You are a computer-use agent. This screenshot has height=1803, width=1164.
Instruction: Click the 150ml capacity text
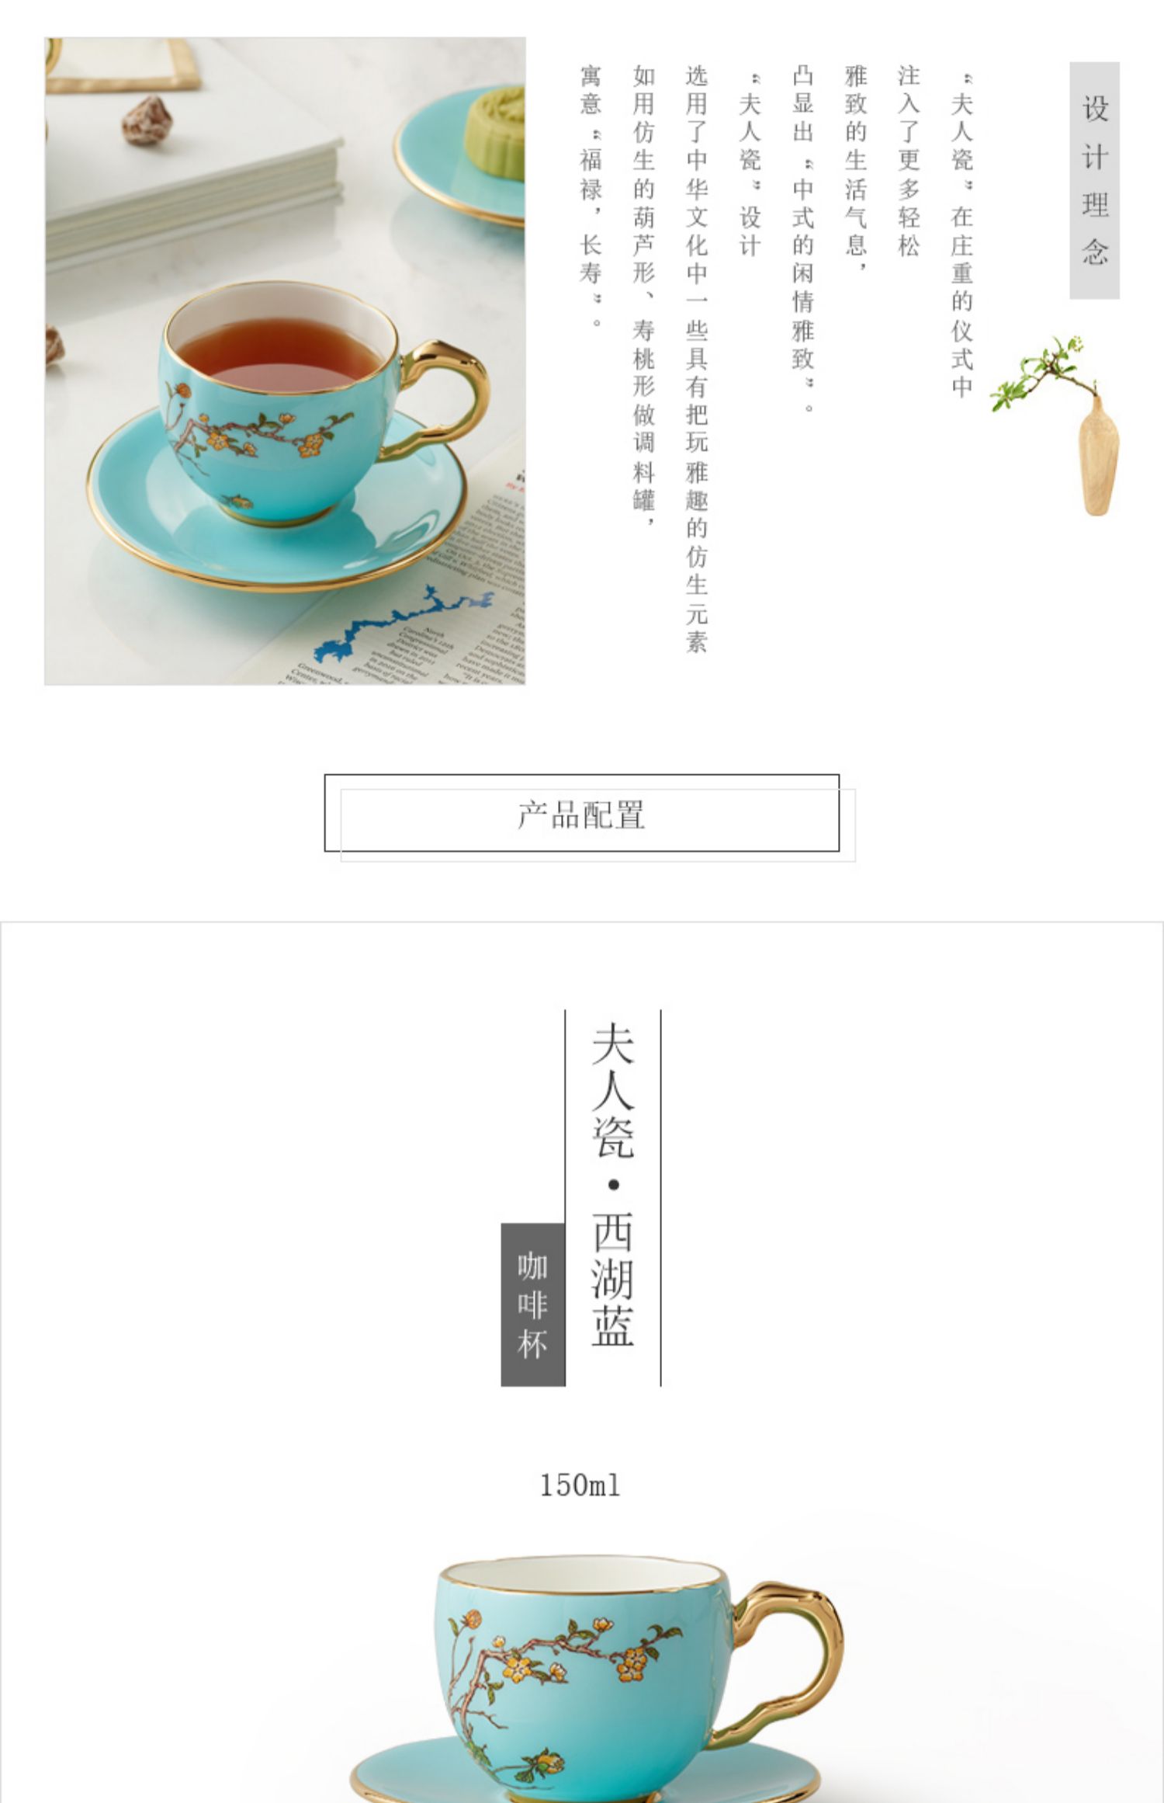(x=580, y=1485)
